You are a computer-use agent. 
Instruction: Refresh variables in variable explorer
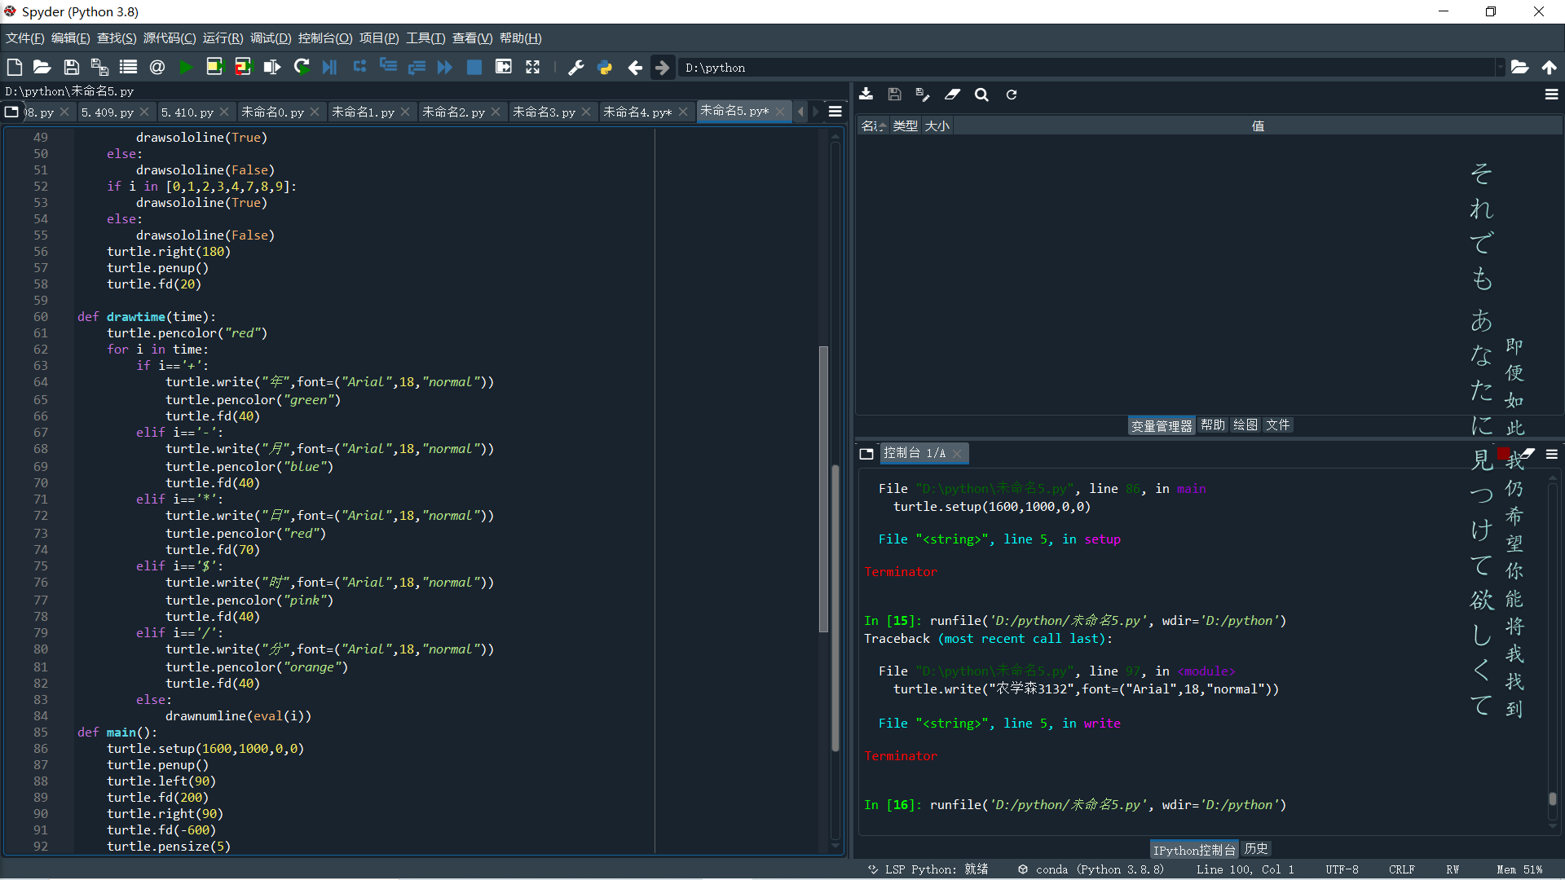tap(1012, 95)
